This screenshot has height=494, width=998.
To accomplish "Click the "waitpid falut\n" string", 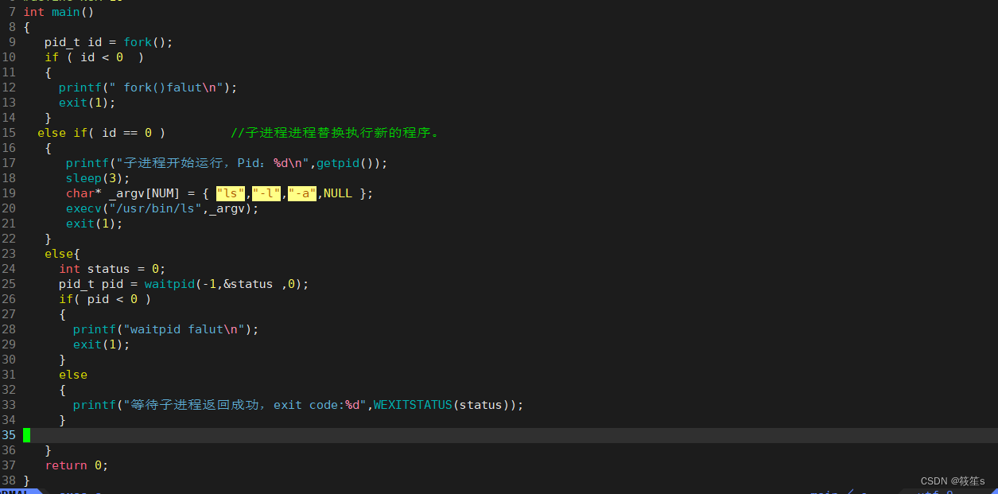I will [184, 329].
